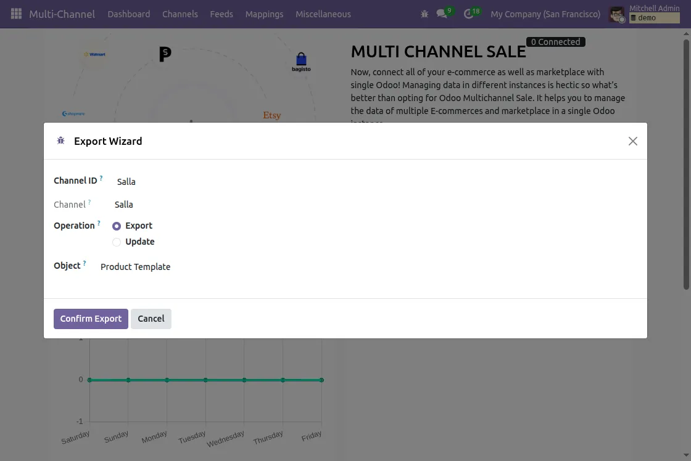
Task: Open the Channel ID selection field
Action: point(126,181)
